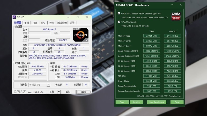Minimize the AIDA64 GPGPU Benchmark window
207x116 pixels.
pos(172,5)
